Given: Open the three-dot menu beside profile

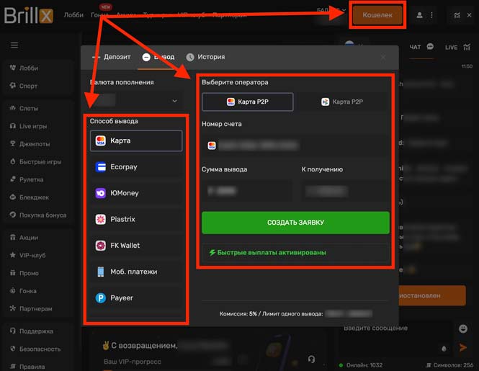Looking at the screenshot, I should (432, 15).
